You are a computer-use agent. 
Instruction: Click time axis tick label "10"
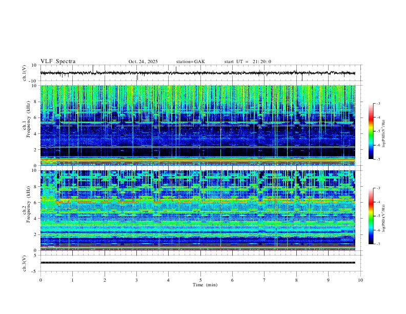click(x=360, y=280)
